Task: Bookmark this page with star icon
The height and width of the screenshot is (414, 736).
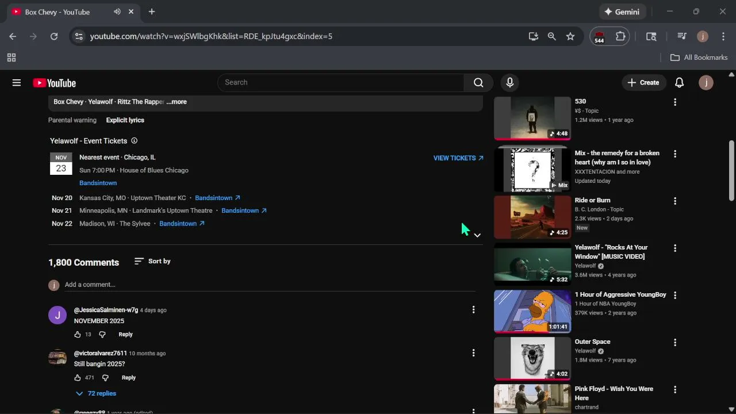Action: [570, 36]
